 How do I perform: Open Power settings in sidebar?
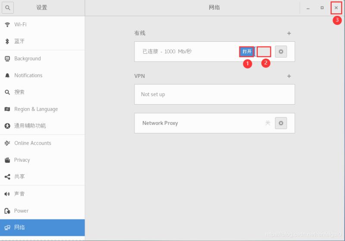(x=21, y=211)
